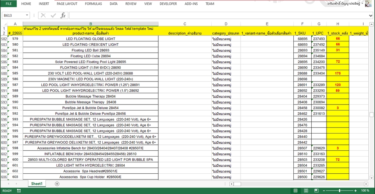This screenshot has width=375, height=194.
Task: Open the FILE backstage menu
Action: point(8,4)
